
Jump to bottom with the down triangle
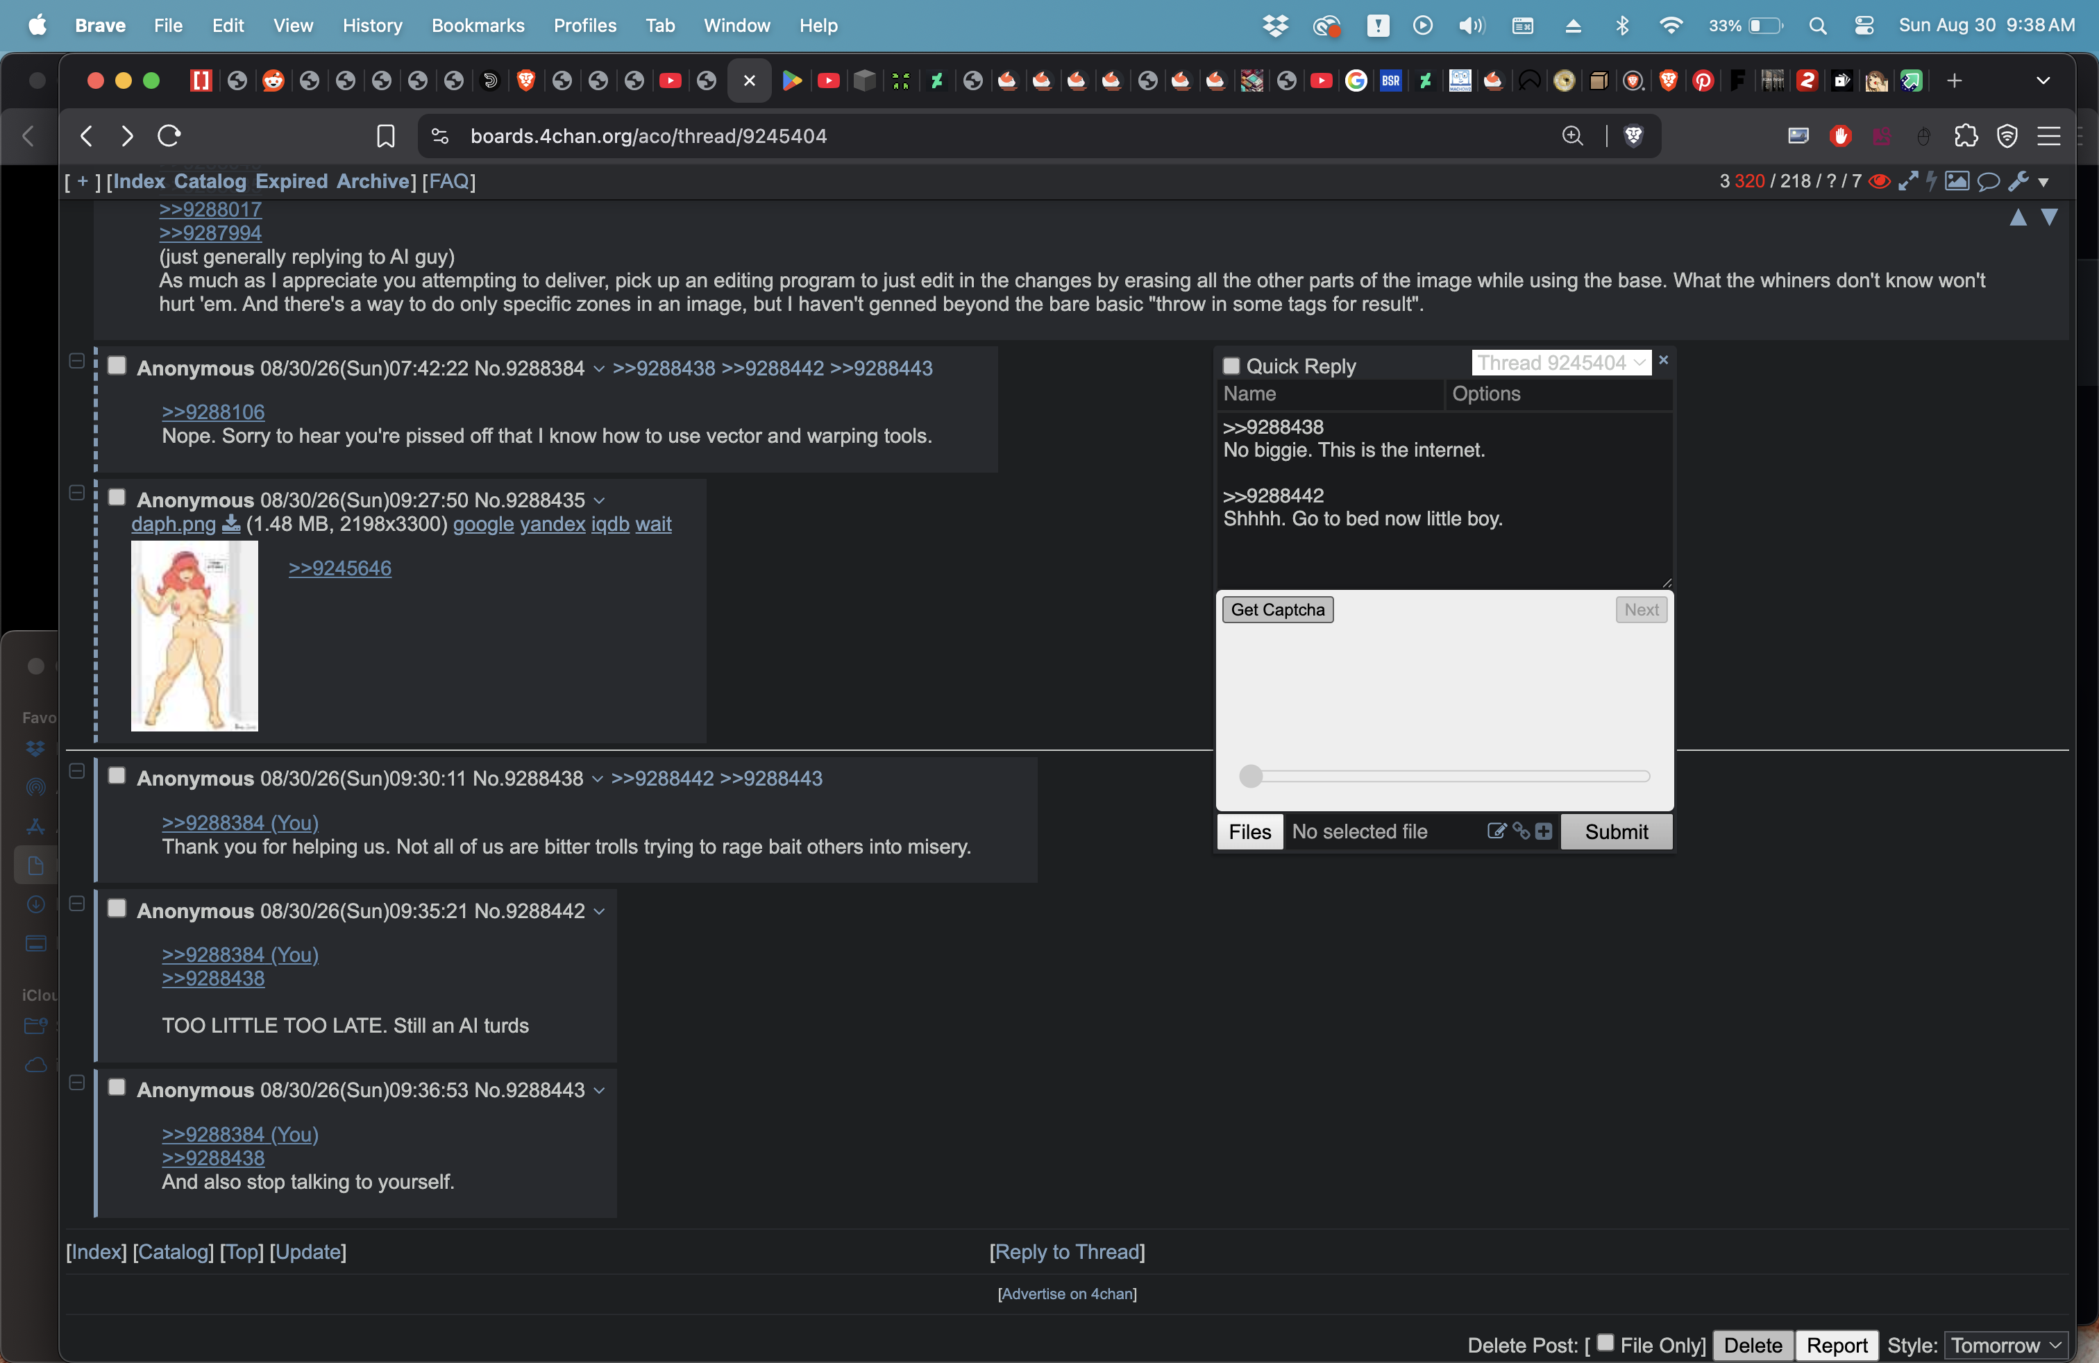[2050, 218]
